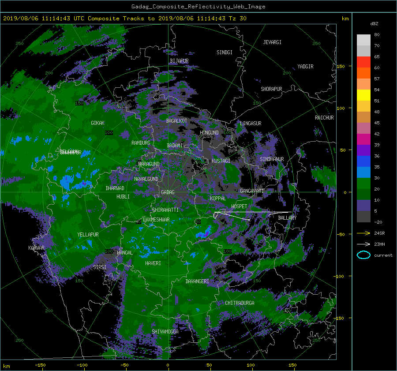Click the KUSTAGI town label
The width and height of the screenshot is (397, 371).
[221, 161]
